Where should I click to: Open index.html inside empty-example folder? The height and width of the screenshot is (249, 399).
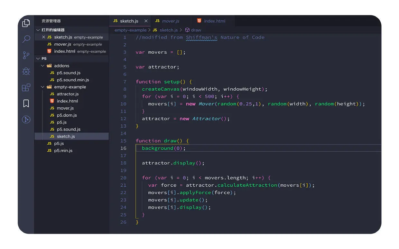pos(71,101)
